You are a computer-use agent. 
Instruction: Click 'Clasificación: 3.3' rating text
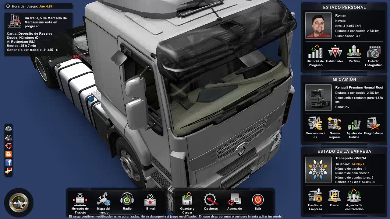(x=348, y=36)
